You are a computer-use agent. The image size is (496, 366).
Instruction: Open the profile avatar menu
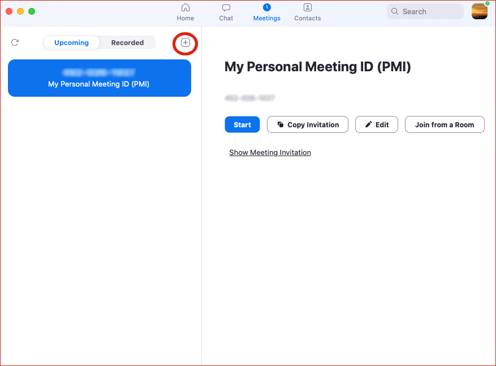pyautogui.click(x=480, y=11)
